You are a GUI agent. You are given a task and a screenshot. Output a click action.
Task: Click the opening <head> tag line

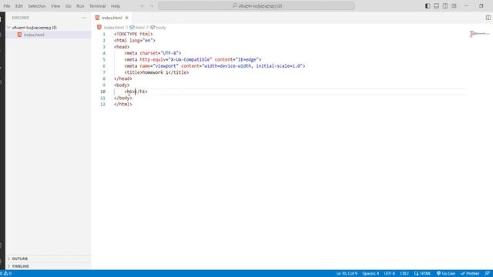point(122,47)
